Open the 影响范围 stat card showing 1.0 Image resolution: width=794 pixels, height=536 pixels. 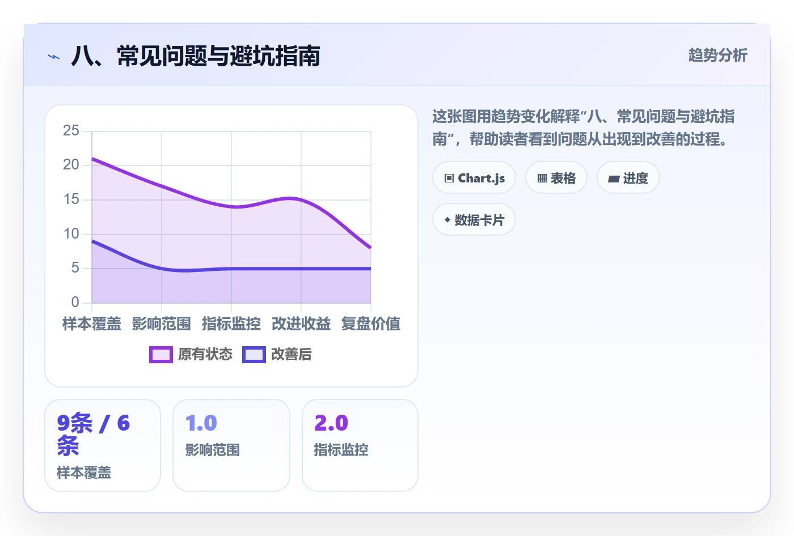[231, 445]
